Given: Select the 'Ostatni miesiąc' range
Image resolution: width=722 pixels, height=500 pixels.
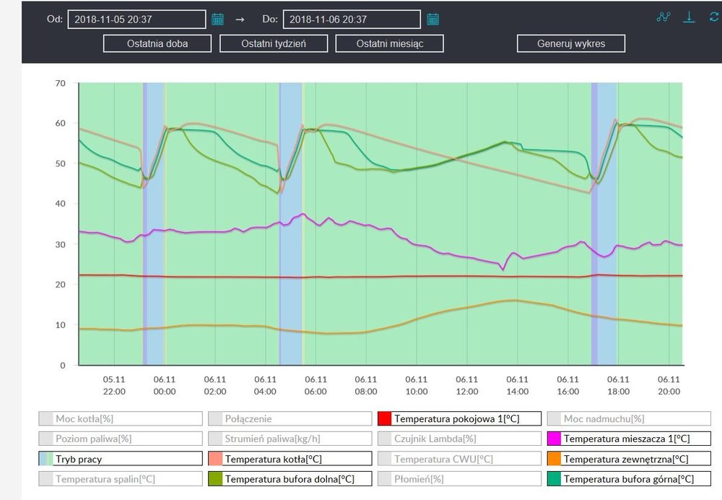Looking at the screenshot, I should [389, 43].
